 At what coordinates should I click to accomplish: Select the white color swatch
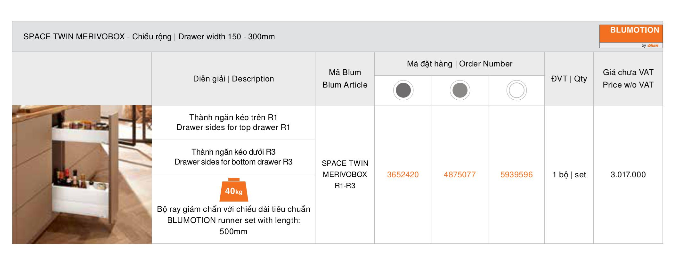(x=516, y=90)
